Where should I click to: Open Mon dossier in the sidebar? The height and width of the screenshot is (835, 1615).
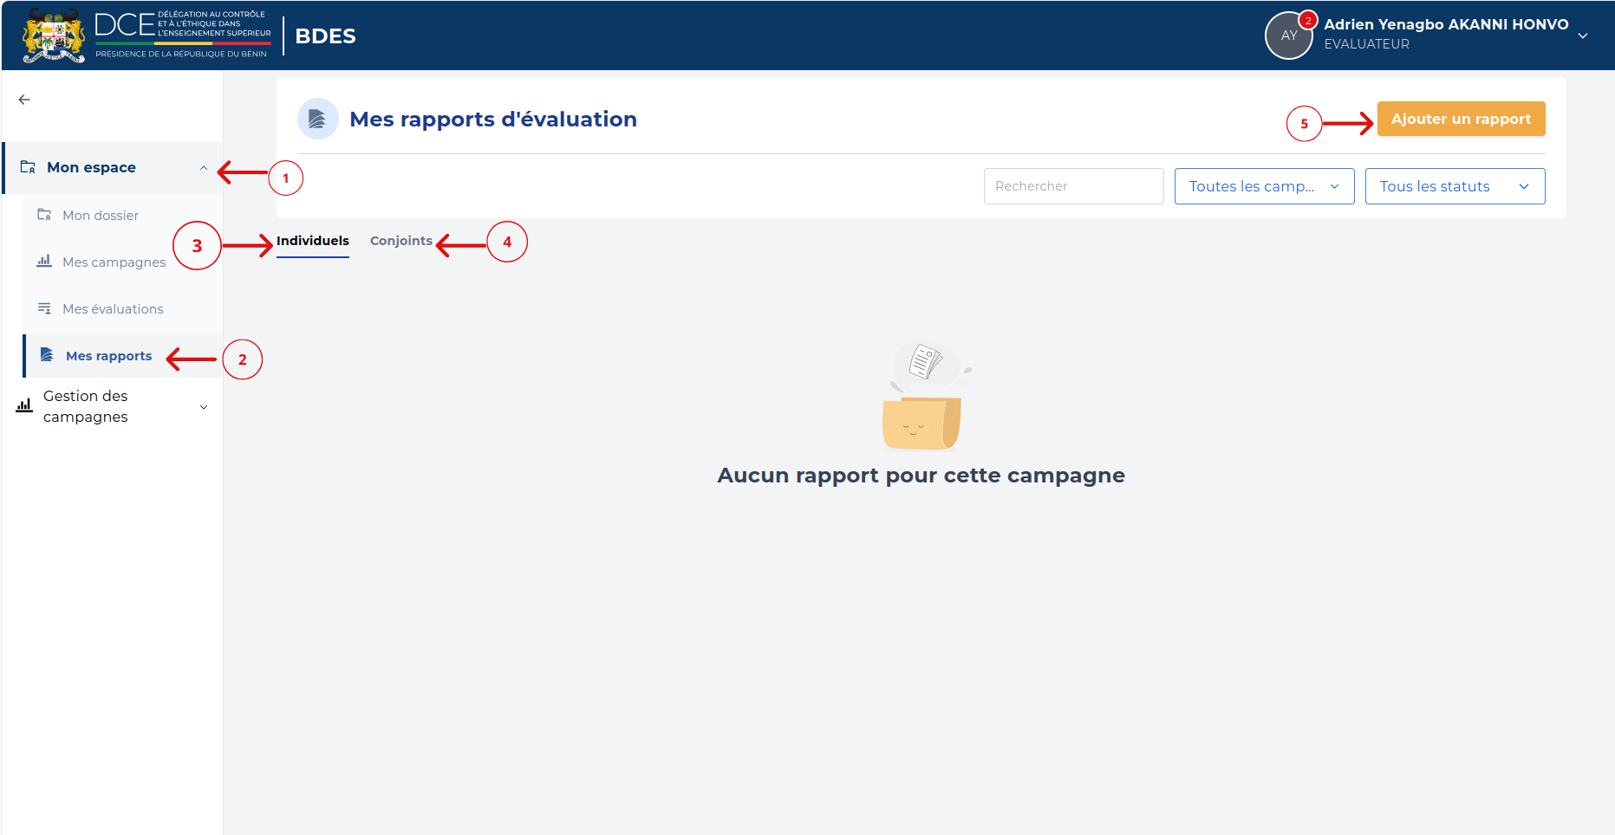[x=101, y=216]
